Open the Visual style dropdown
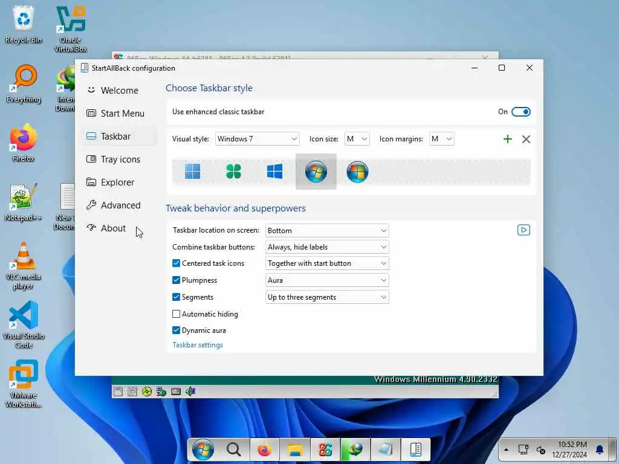This screenshot has height=464, width=619. pos(257,139)
